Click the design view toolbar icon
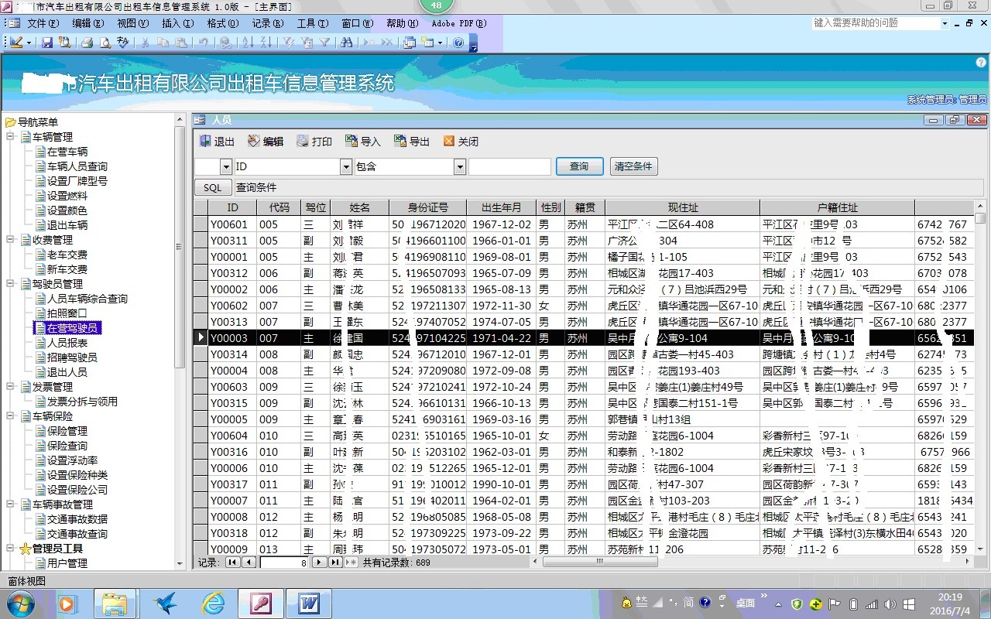This screenshot has width=991, height=619. [x=15, y=43]
